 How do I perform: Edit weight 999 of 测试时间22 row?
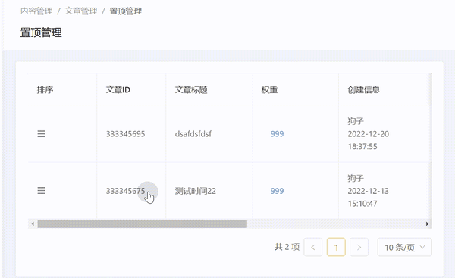277,191
